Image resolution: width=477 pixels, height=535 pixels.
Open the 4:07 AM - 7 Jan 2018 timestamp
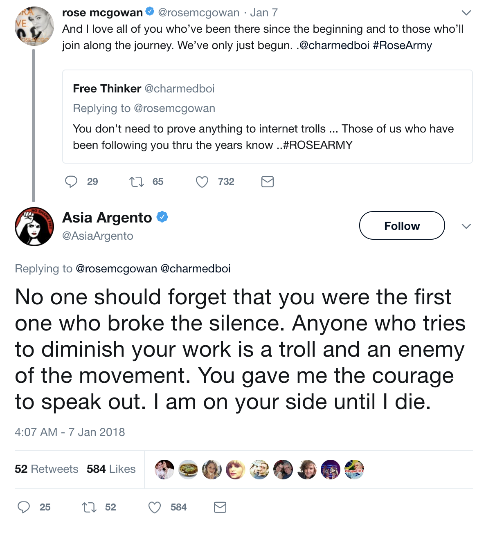click(70, 432)
